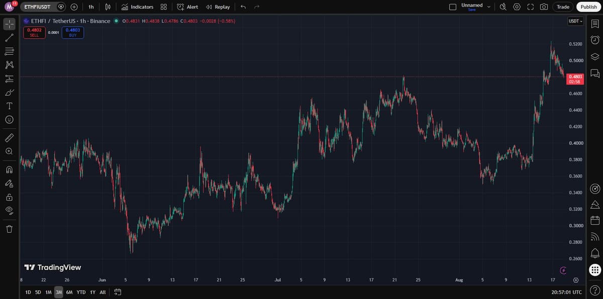Open the object tree layers panel
This screenshot has height=299, width=603.
pos(595,56)
